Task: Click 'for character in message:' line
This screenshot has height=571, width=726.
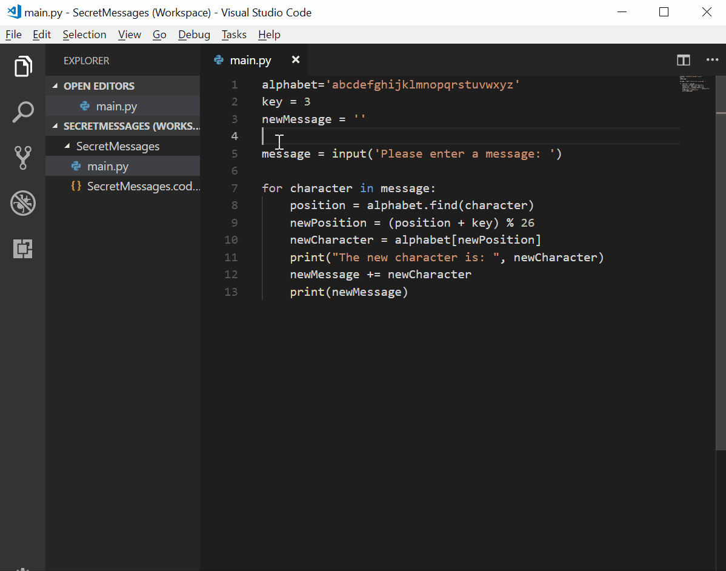Action: 348,189
